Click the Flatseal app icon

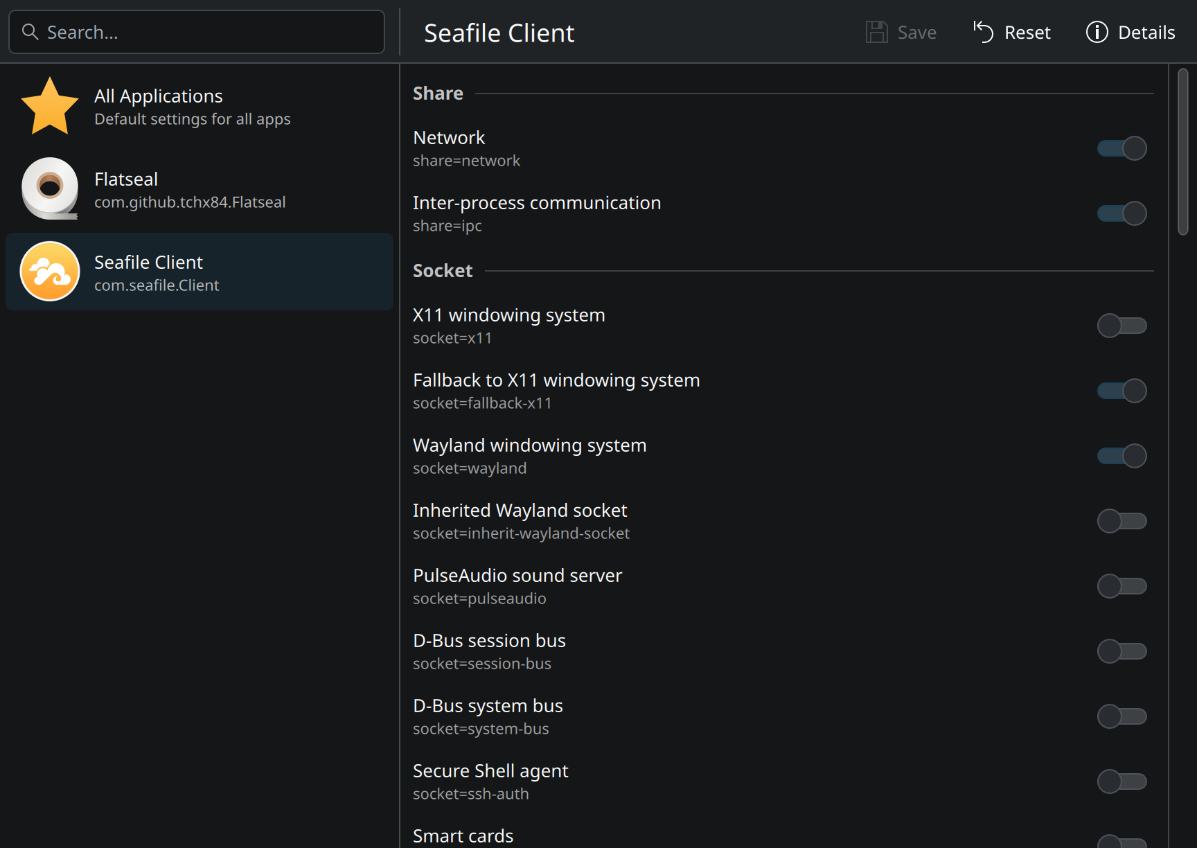pyautogui.click(x=50, y=188)
